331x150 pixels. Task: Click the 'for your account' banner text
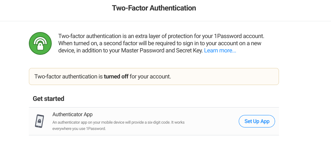[x=150, y=76]
